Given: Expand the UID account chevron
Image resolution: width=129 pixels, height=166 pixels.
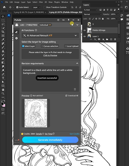Looking at the screenshot, I should (x=77, y=25).
